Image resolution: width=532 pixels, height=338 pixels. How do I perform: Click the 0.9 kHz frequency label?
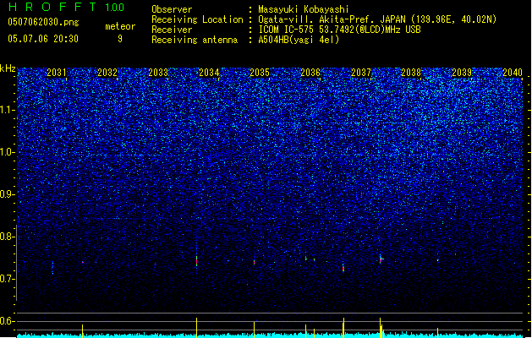click(x=7, y=194)
